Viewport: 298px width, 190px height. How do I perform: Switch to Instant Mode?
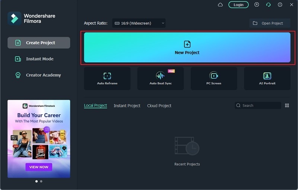[39, 59]
